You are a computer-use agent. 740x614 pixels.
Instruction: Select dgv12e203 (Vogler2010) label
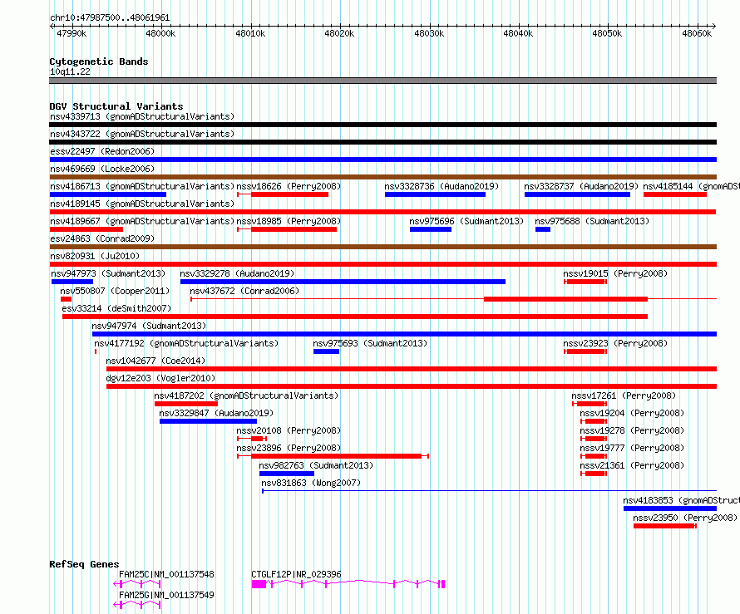(x=160, y=378)
